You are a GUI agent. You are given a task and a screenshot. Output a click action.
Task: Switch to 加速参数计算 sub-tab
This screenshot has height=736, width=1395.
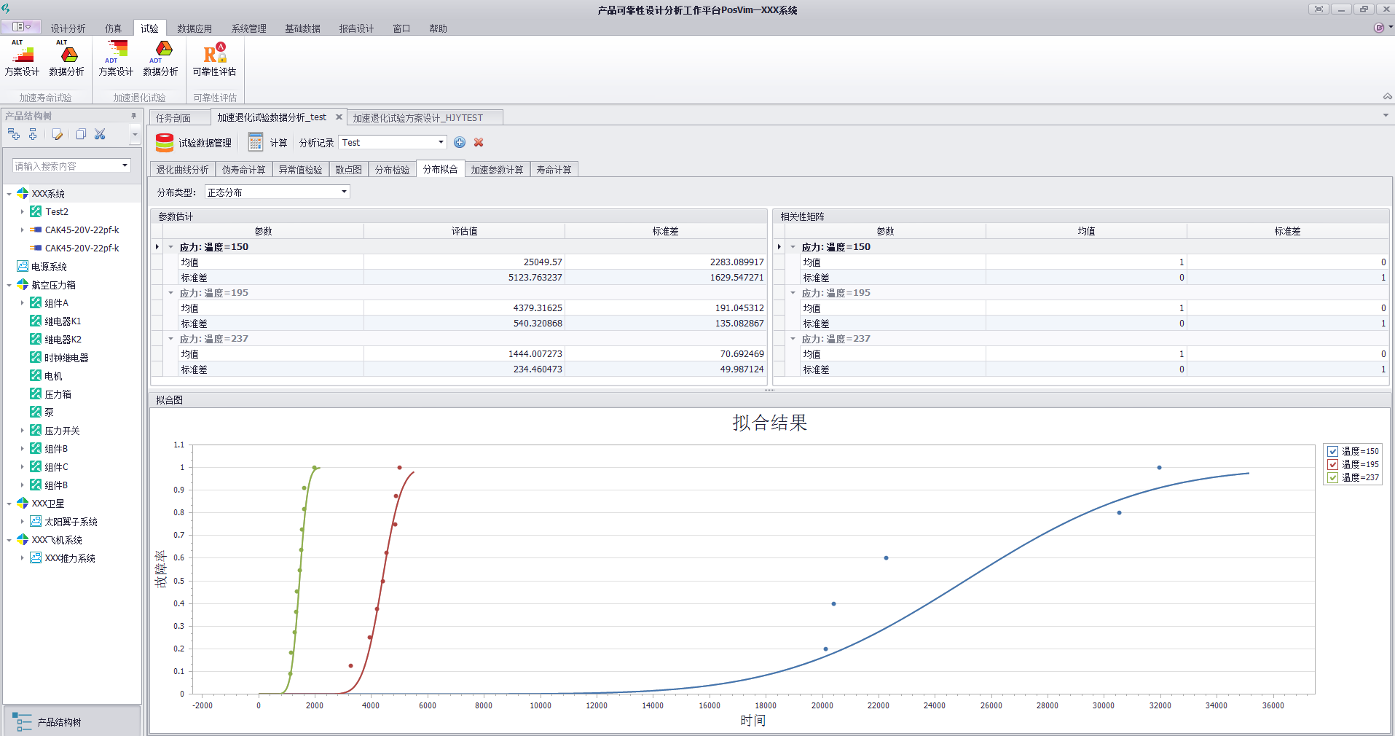coord(498,169)
